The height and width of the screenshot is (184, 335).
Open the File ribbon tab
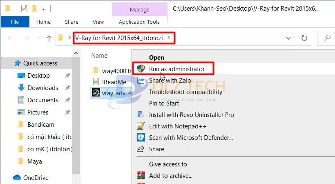[x=15, y=22]
